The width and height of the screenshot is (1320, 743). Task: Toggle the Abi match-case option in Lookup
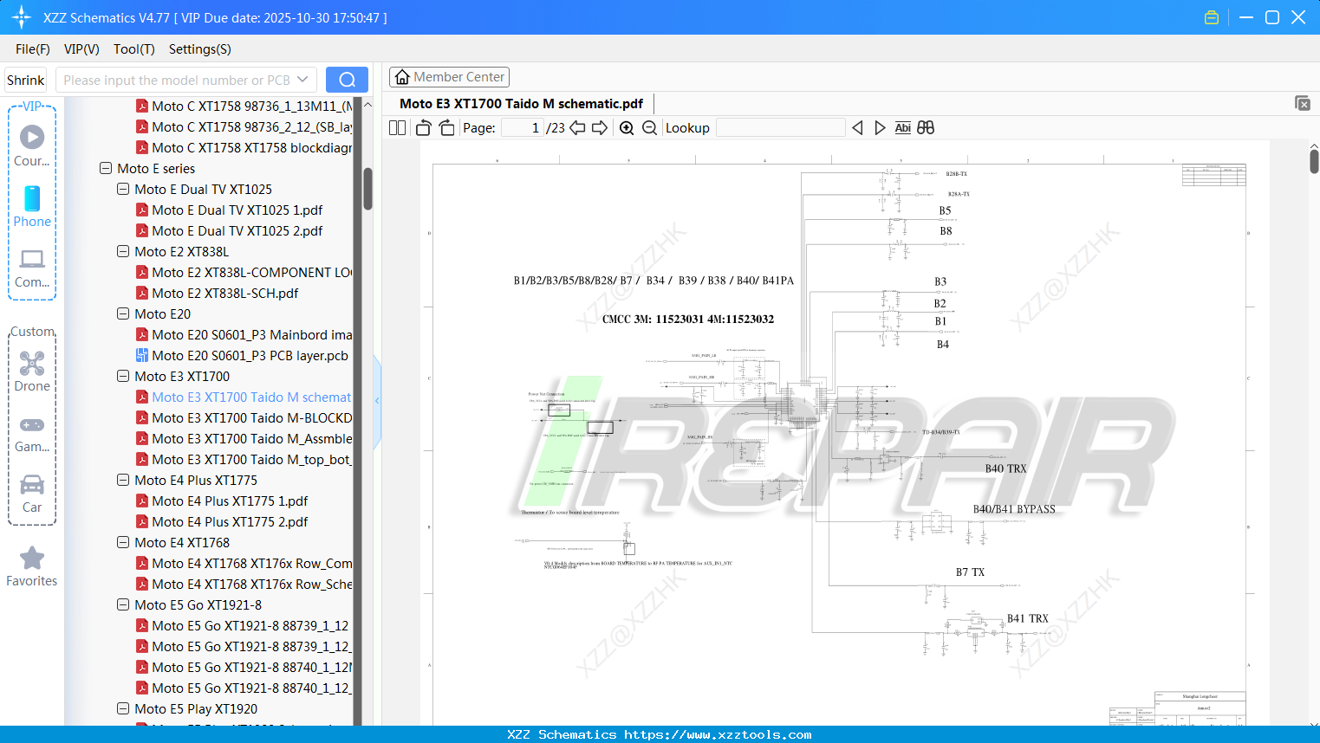[x=902, y=127]
